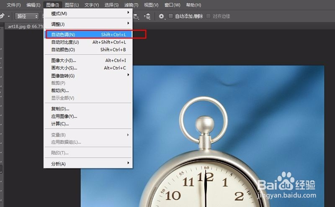Image resolution: width=335 pixels, height=207 pixels.
Task: Open the 文件(F) menu
Action: [13, 5]
